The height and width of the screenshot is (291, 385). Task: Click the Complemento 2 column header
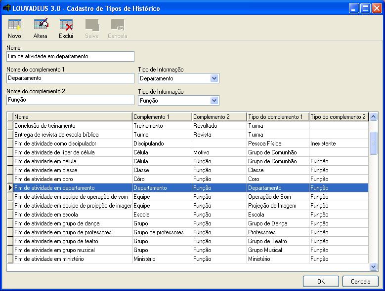click(x=219, y=117)
